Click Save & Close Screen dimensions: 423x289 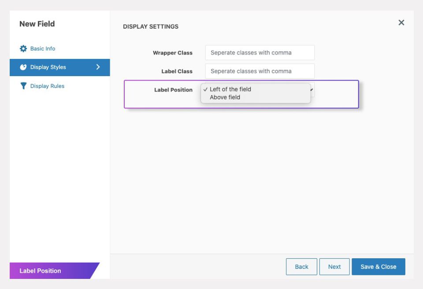[378, 267]
